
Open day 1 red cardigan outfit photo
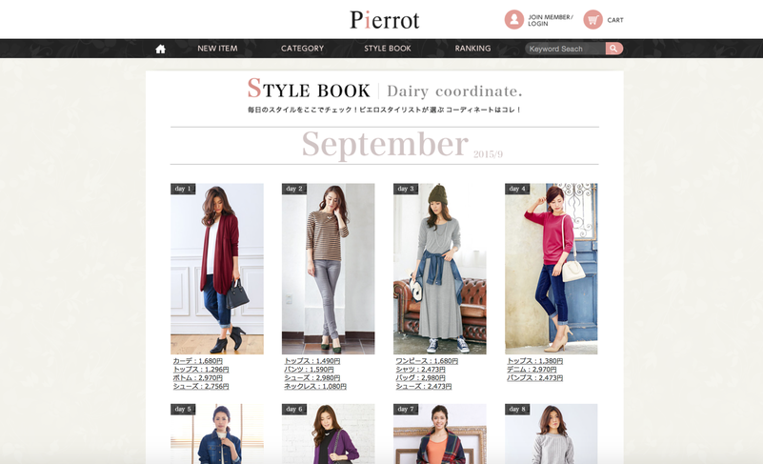pos(217,269)
